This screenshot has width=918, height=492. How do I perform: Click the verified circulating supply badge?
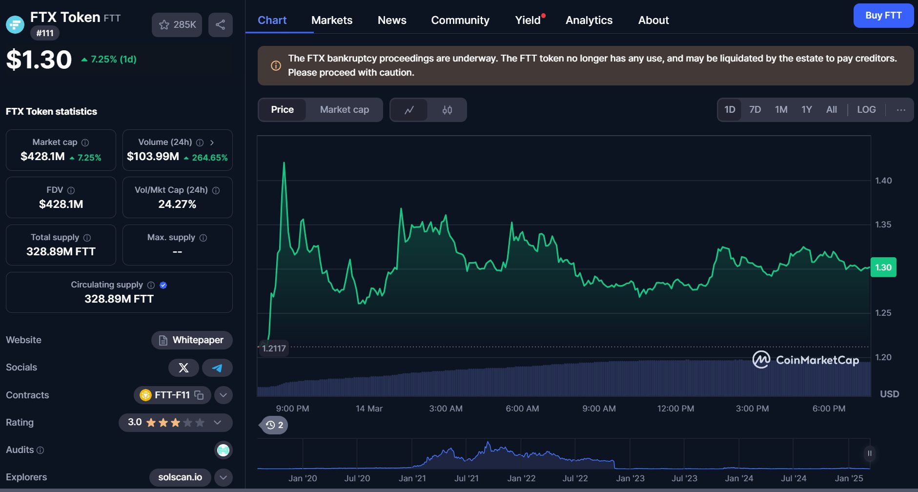(163, 285)
